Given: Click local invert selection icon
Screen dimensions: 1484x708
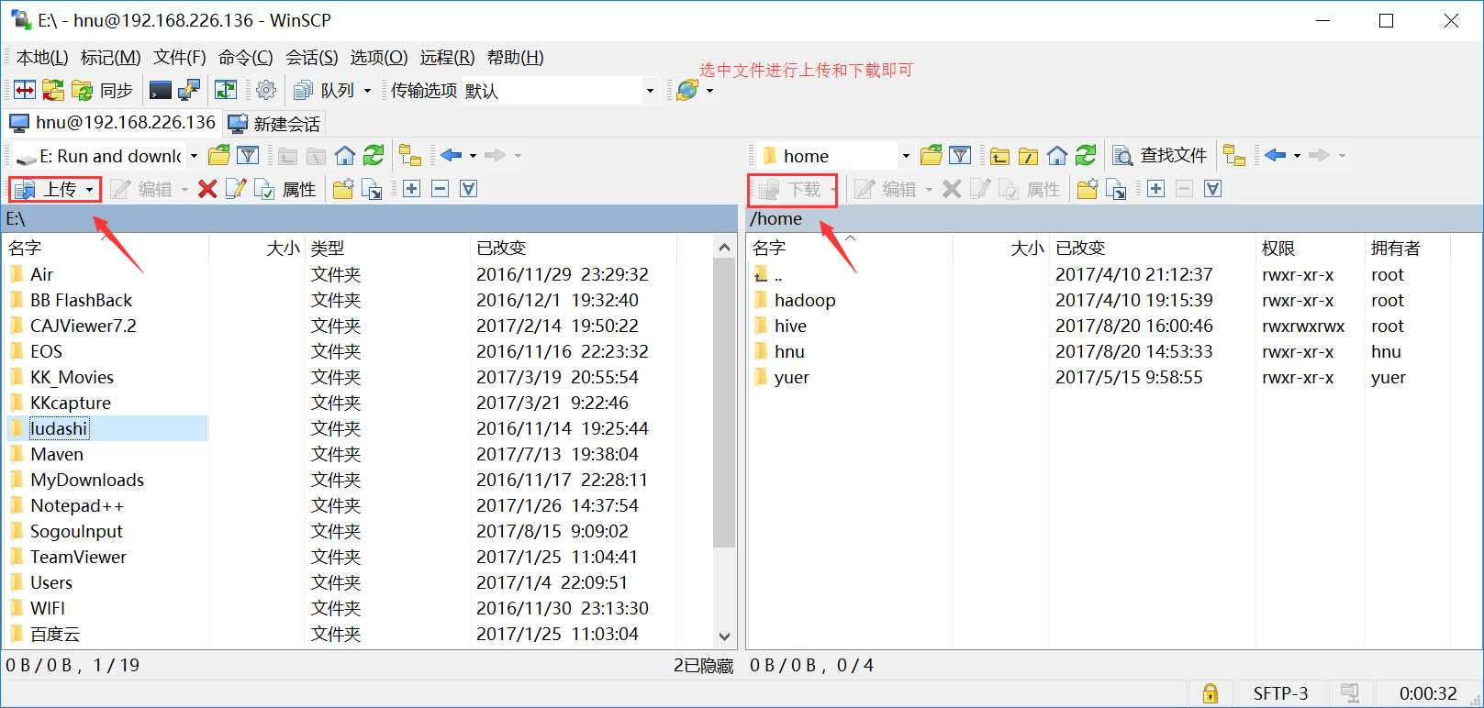Looking at the screenshot, I should [x=468, y=189].
